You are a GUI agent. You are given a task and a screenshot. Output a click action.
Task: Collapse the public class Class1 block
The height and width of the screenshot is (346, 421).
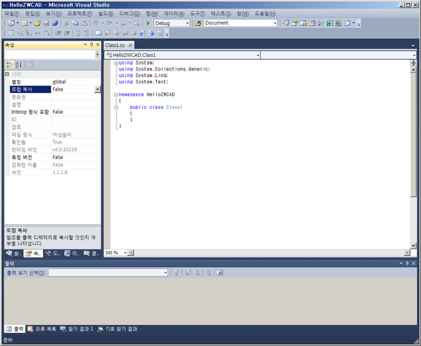tap(116, 107)
